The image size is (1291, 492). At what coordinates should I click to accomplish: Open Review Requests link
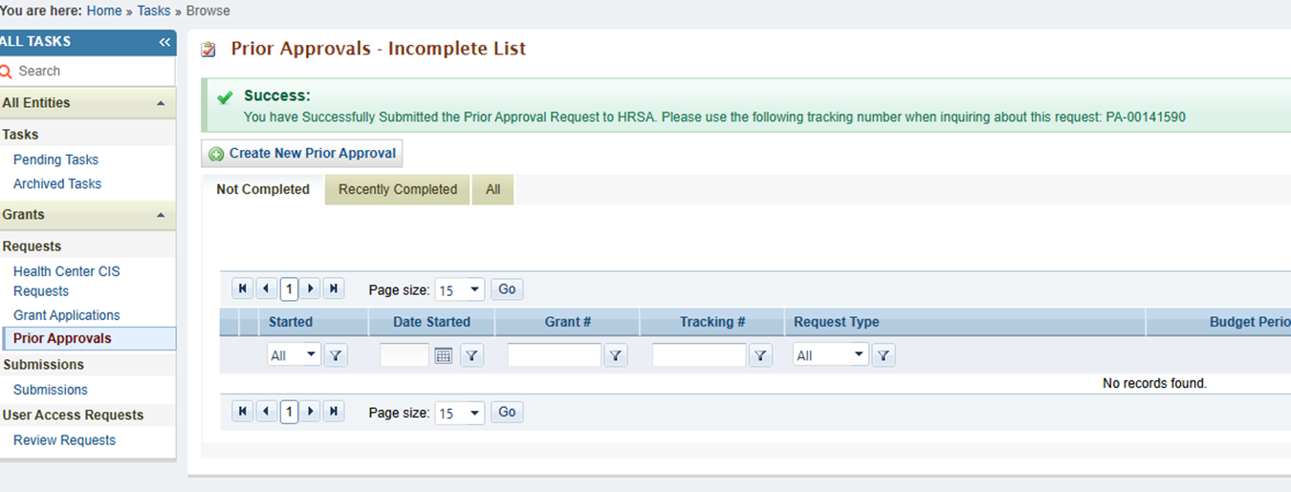click(64, 440)
